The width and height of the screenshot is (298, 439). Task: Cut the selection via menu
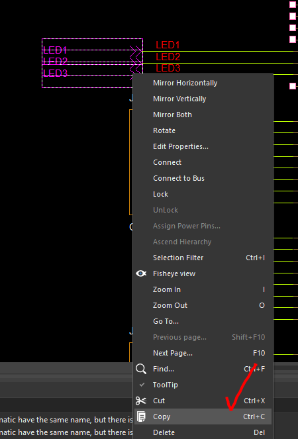pyautogui.click(x=203, y=401)
